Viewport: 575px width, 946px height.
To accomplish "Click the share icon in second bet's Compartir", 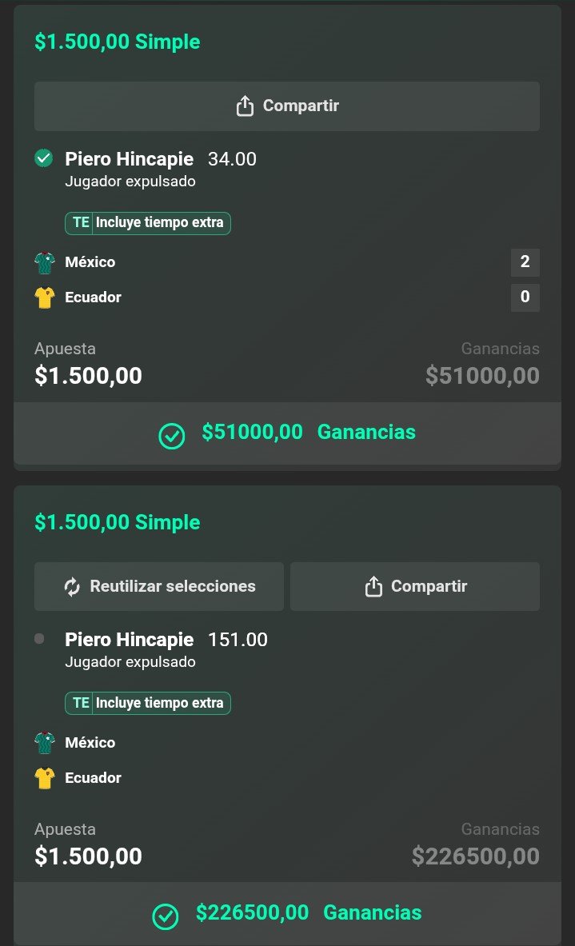I will click(373, 586).
